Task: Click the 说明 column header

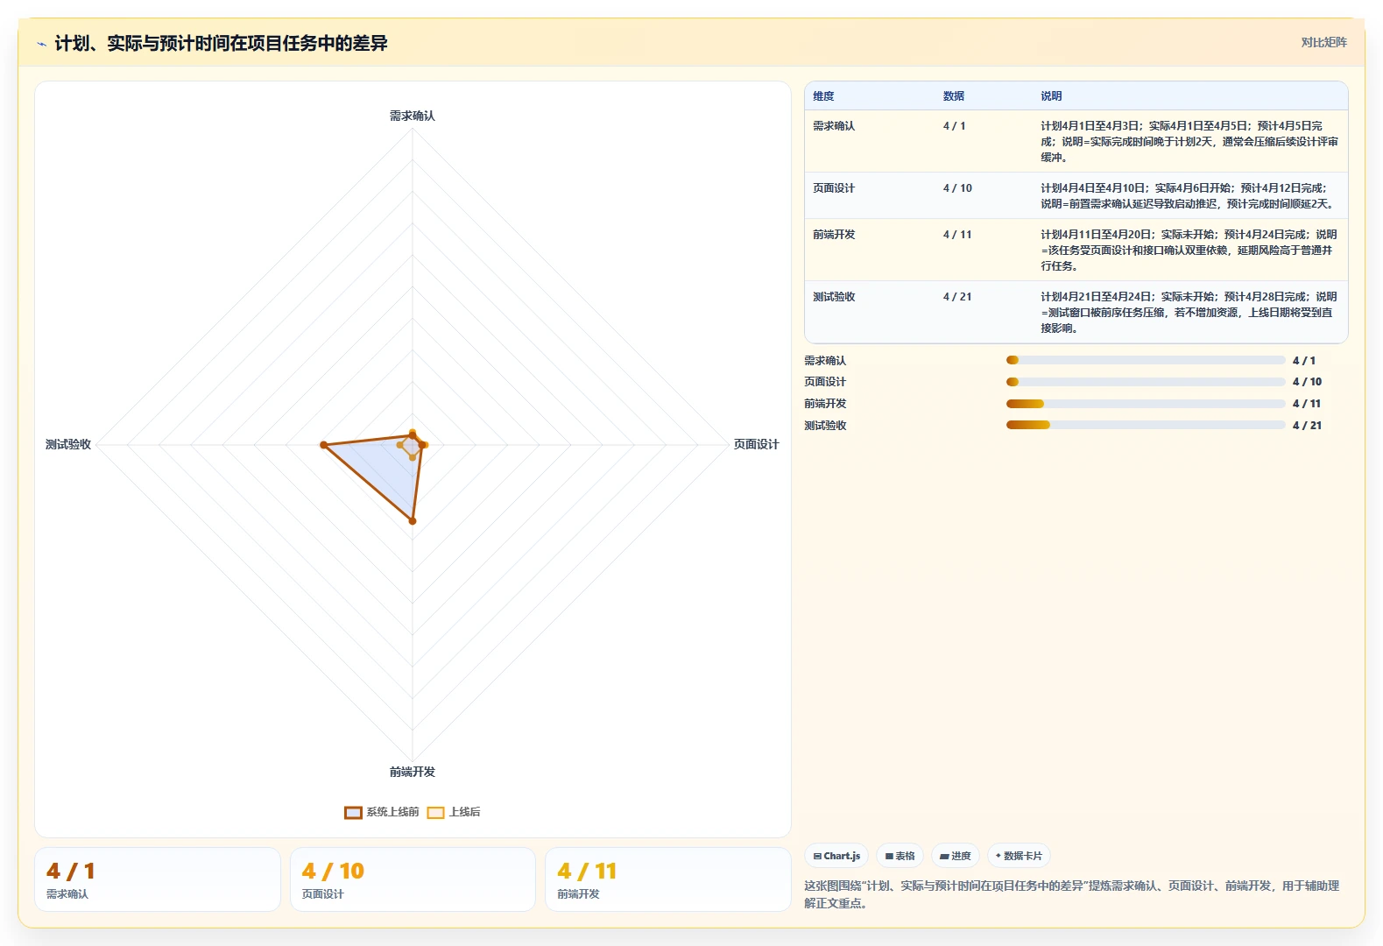Action: tap(1051, 96)
